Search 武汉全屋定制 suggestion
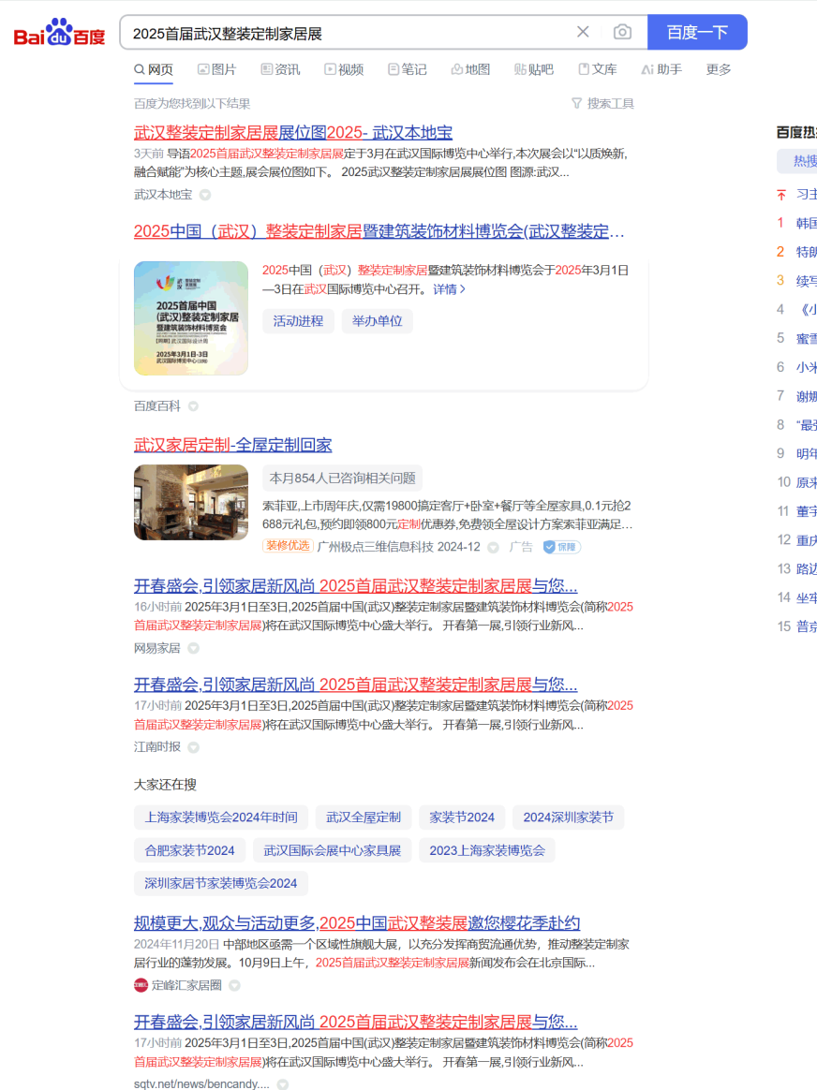Image resolution: width=817 pixels, height=1090 pixels. coord(363,817)
